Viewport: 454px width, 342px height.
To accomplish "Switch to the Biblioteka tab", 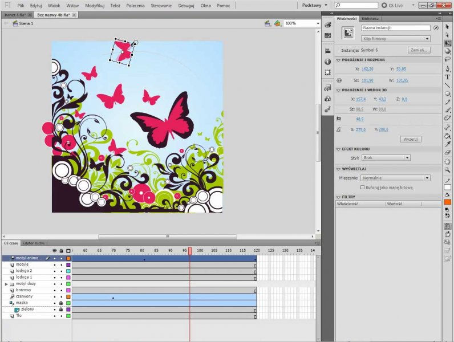I will click(x=369, y=18).
